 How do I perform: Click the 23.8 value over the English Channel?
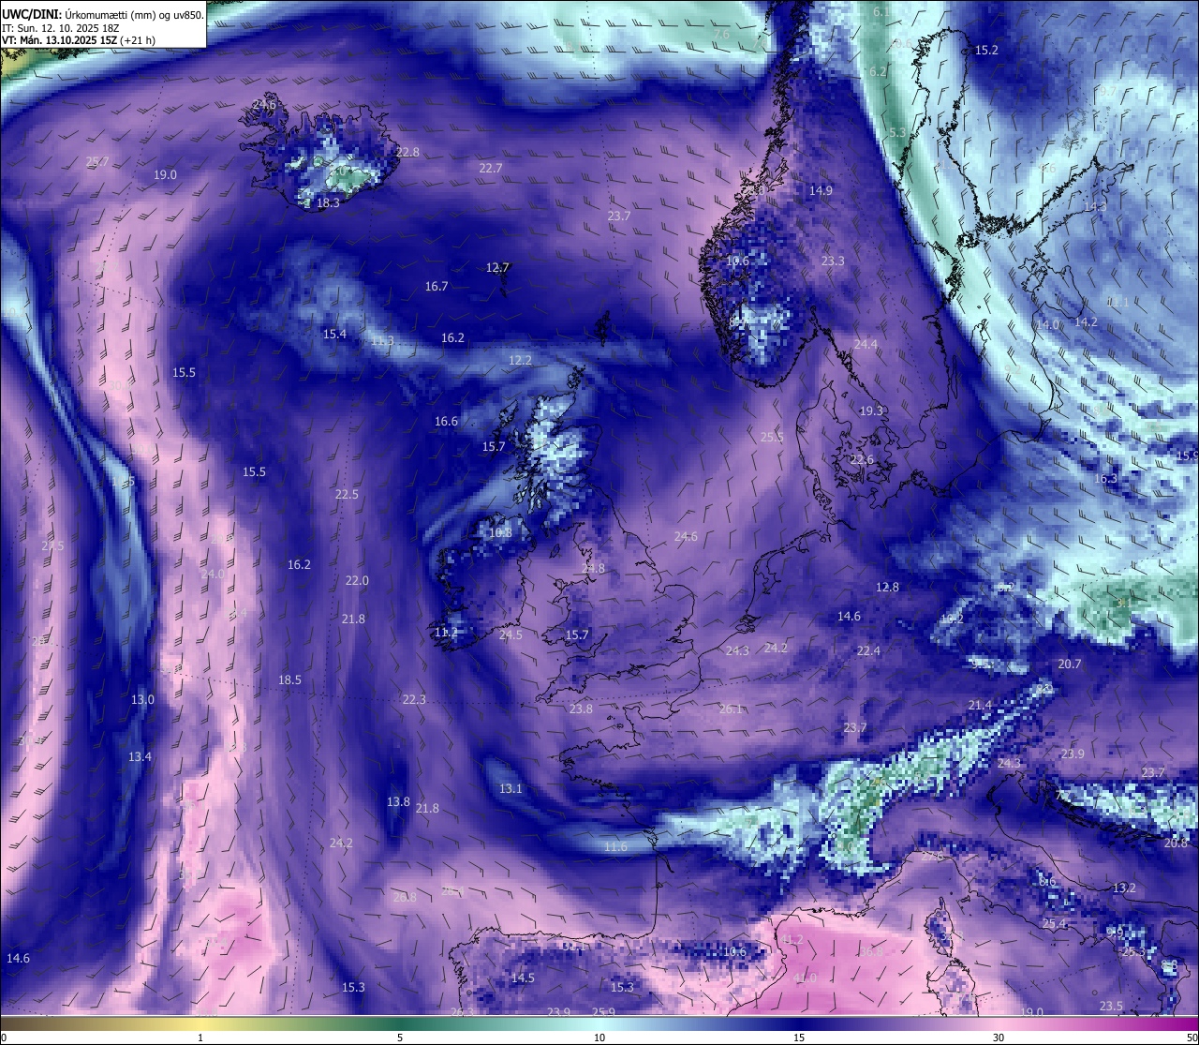(x=581, y=709)
